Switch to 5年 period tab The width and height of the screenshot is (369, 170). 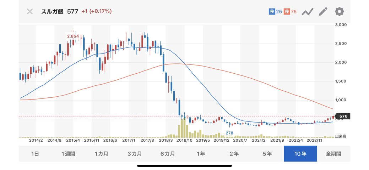point(267,154)
